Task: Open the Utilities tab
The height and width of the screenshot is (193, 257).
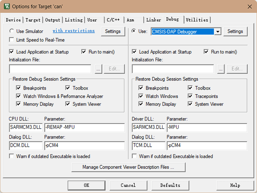Action: [197, 20]
